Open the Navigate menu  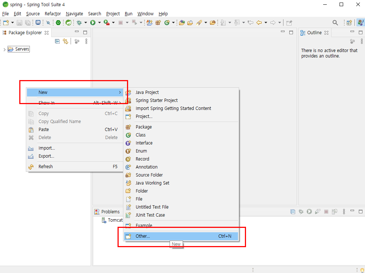(x=74, y=14)
